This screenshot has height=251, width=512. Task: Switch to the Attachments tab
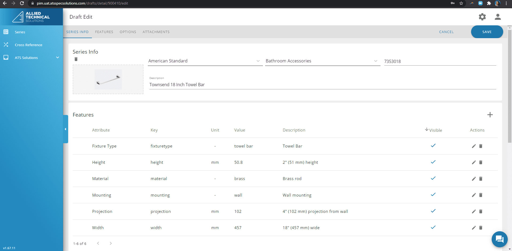(156, 32)
